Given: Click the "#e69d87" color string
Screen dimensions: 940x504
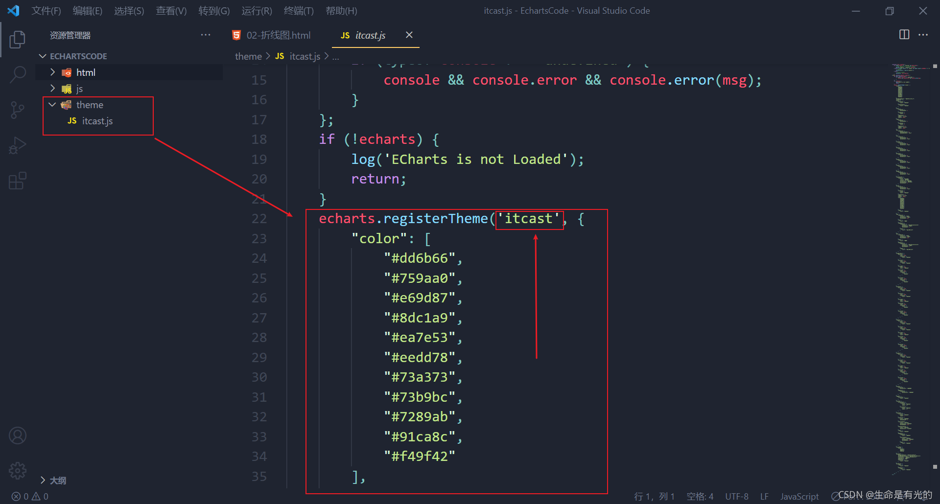Looking at the screenshot, I should [420, 298].
